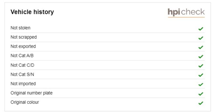Click the Original colour text
The image size is (218, 112).
(25, 102)
